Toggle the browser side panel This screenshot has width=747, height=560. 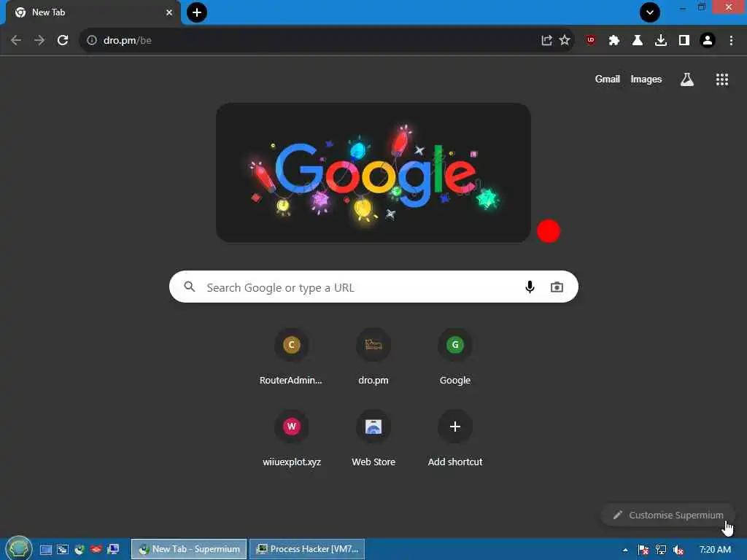click(684, 41)
